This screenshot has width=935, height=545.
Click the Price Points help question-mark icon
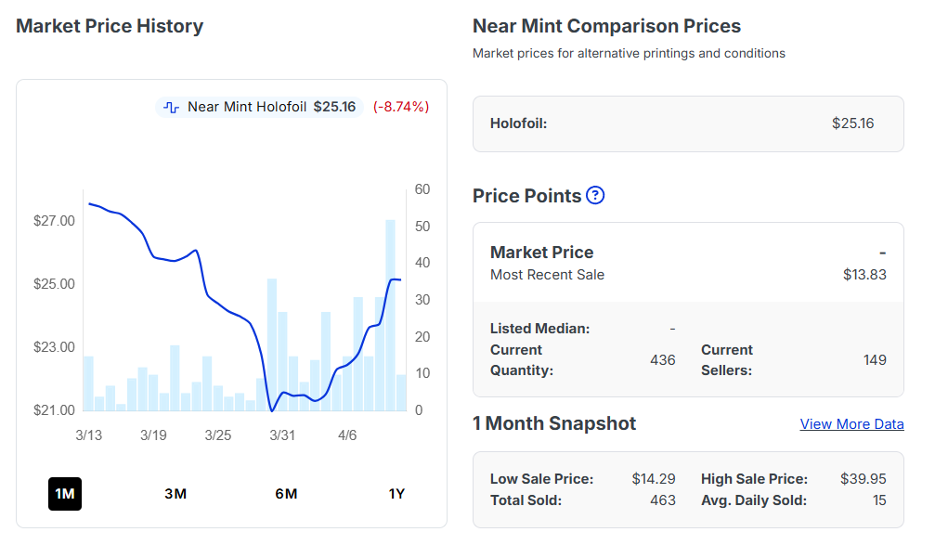[x=595, y=196]
